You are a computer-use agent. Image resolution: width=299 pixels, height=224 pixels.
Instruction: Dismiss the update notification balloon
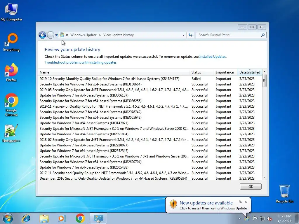point(246,202)
